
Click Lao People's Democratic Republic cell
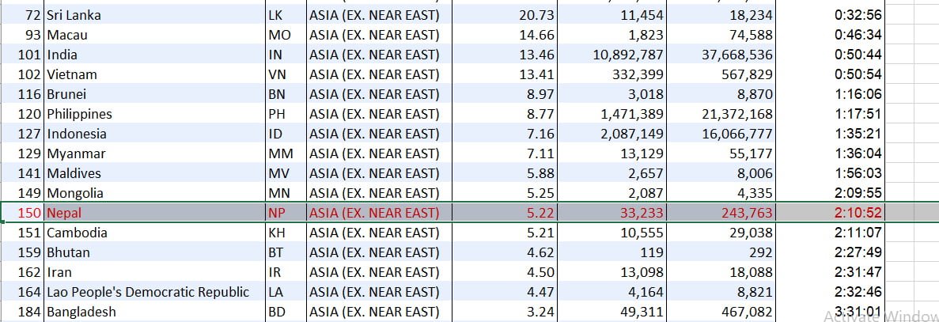(148, 292)
